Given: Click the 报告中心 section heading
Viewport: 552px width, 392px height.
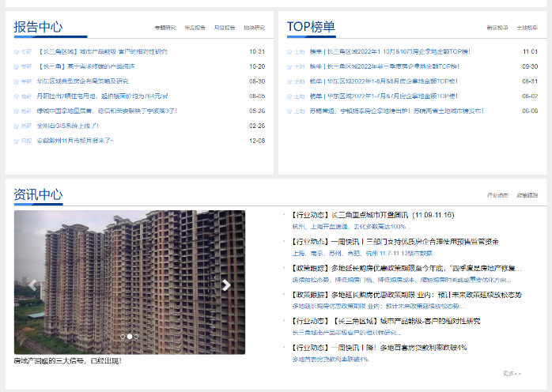Looking at the screenshot, I should click(38, 27).
